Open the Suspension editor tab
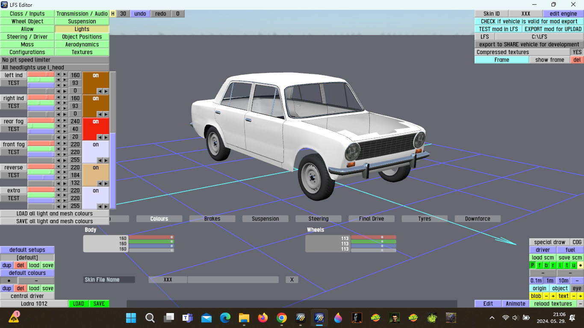This screenshot has width=584, height=328. pyautogui.click(x=82, y=21)
